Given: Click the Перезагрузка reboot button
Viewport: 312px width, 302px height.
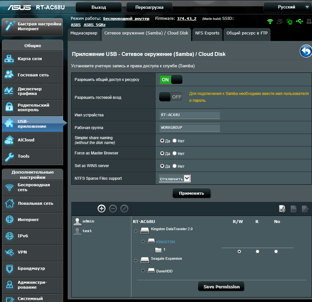Looking at the screenshot, I should click(149, 7).
